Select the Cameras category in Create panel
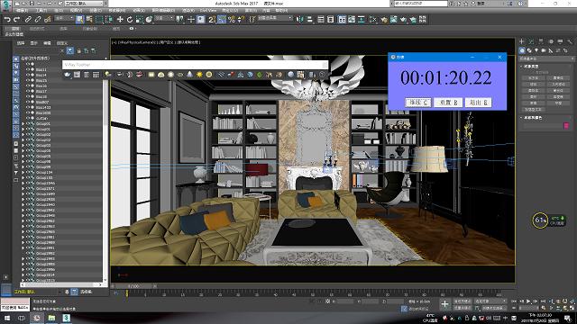 tap(544, 50)
